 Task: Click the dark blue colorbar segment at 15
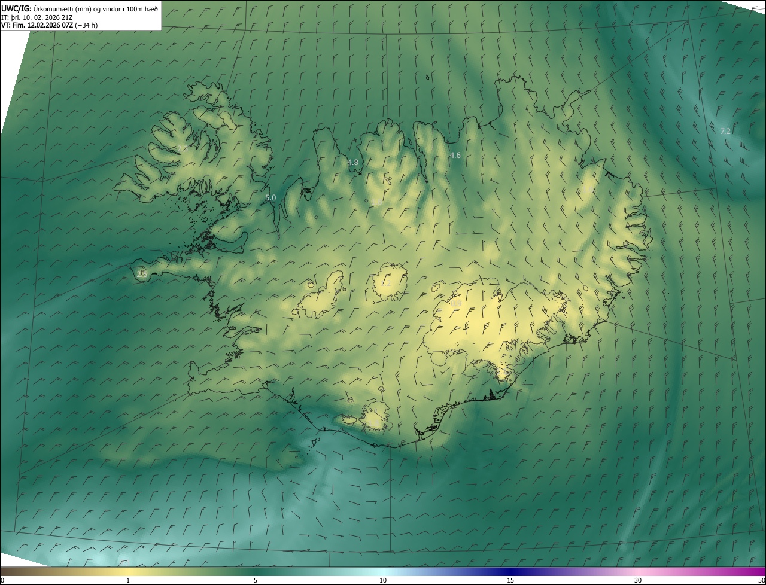coord(510,572)
